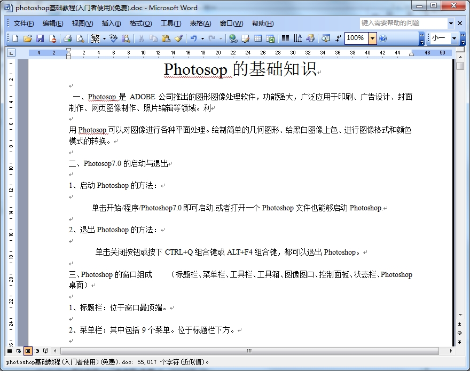The image size is (470, 371).
Task: Redo the action arrow icon
Action: [212, 38]
